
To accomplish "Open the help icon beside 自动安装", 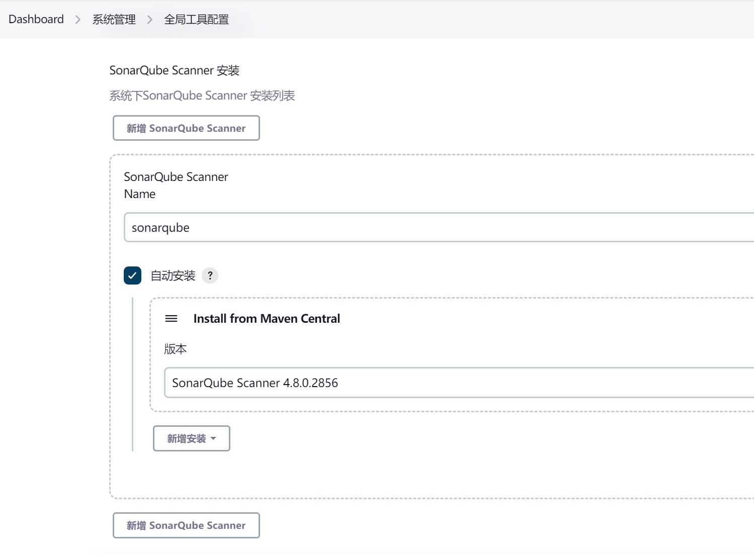I will (210, 275).
